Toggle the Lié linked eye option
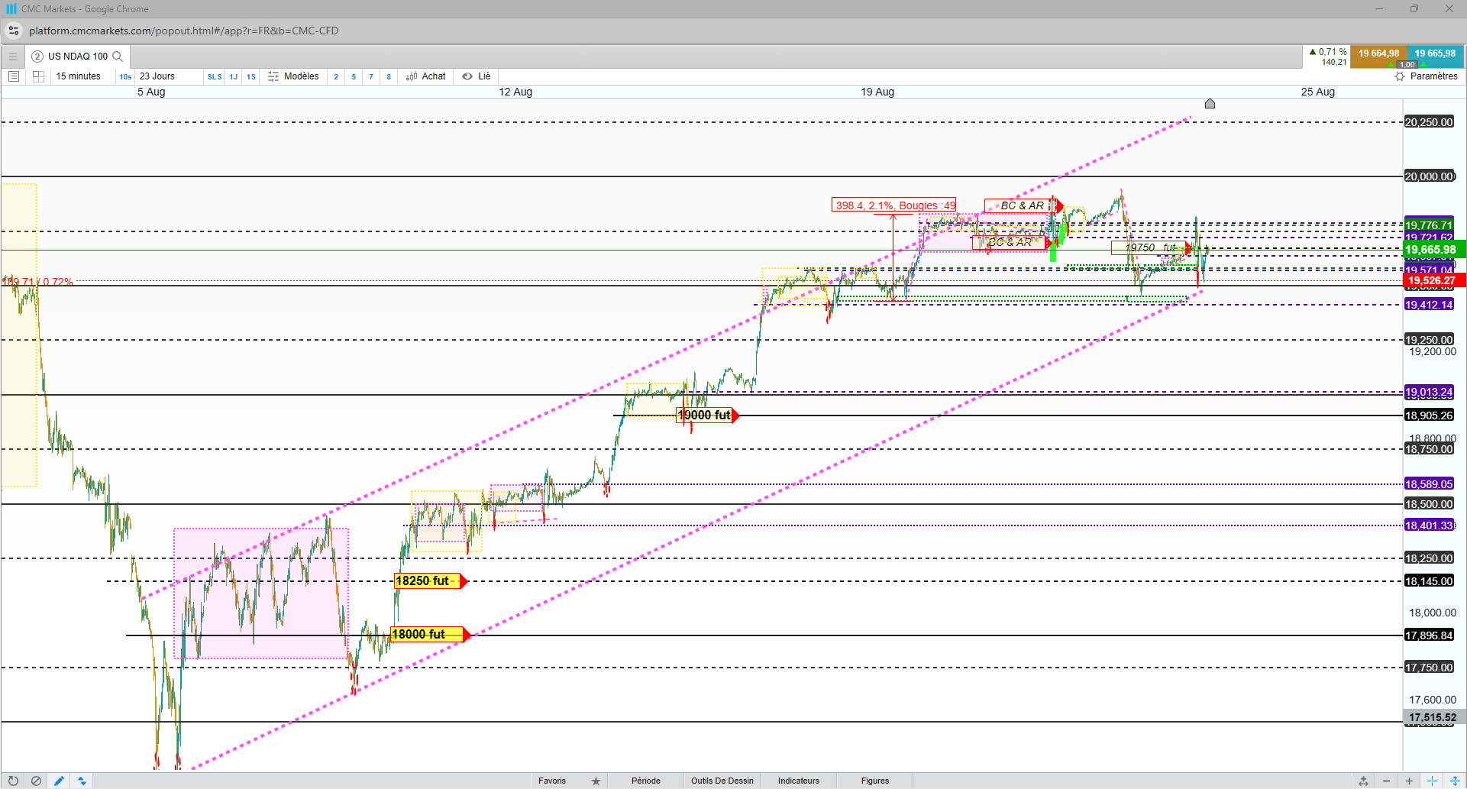1467x789 pixels. (x=476, y=76)
